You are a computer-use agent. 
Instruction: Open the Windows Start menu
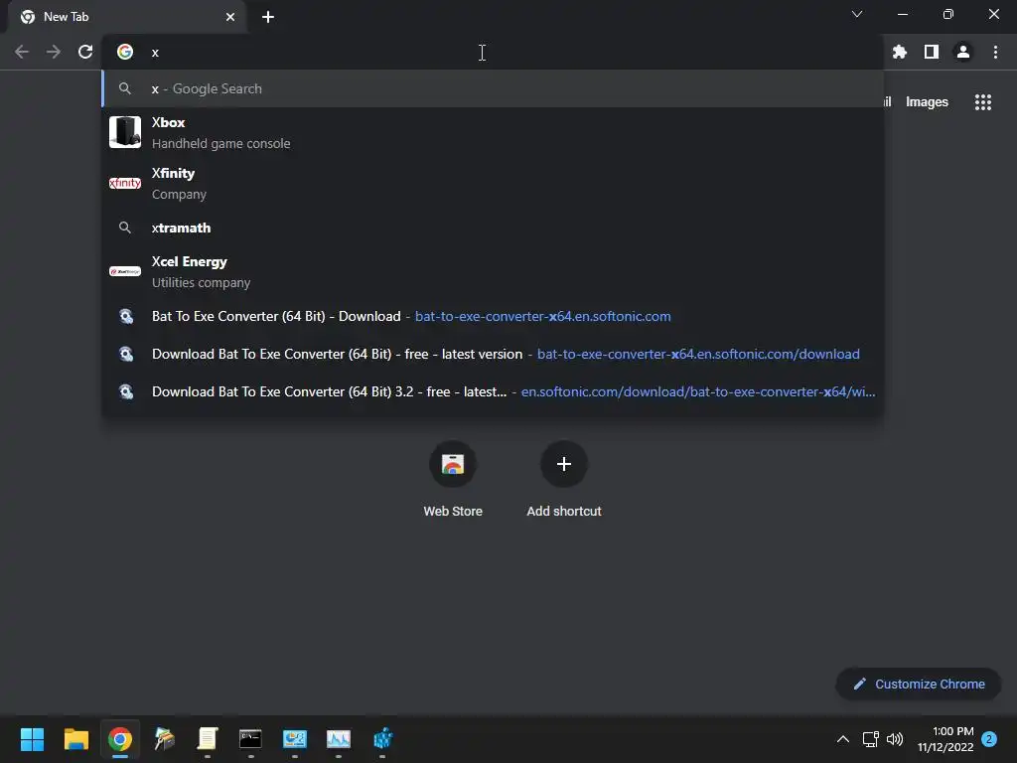coord(32,739)
